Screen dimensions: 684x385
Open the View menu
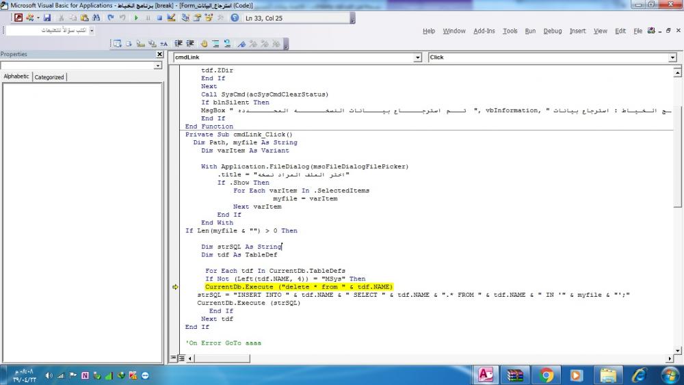pyautogui.click(x=601, y=31)
